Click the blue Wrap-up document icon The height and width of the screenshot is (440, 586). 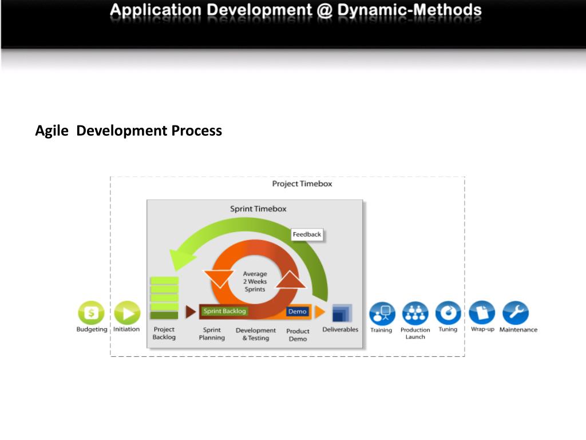[482, 313]
